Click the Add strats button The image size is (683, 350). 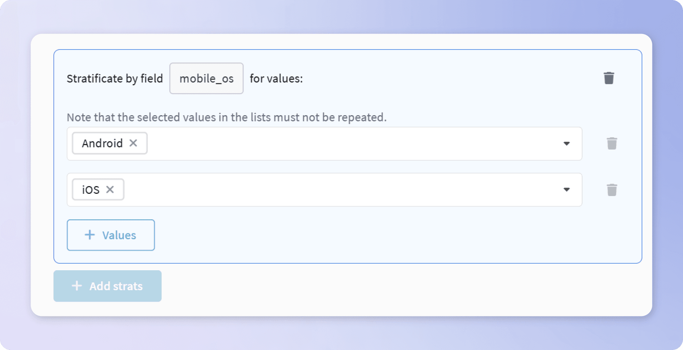(108, 286)
